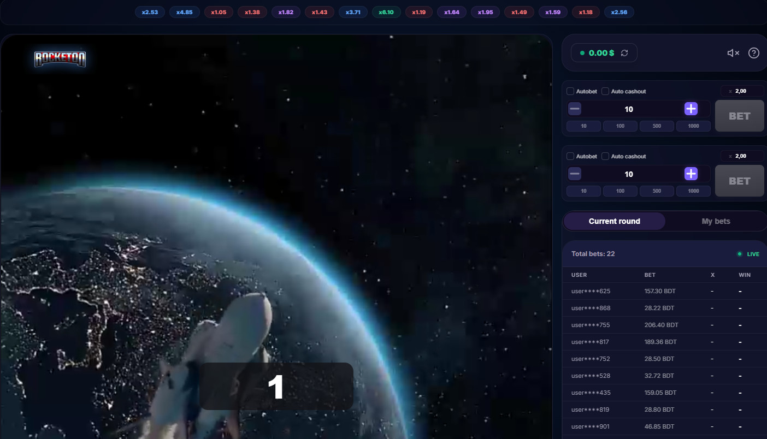Screen dimensions: 767x439
Task: Unmute sound using the speaker icon
Action: pos(733,53)
